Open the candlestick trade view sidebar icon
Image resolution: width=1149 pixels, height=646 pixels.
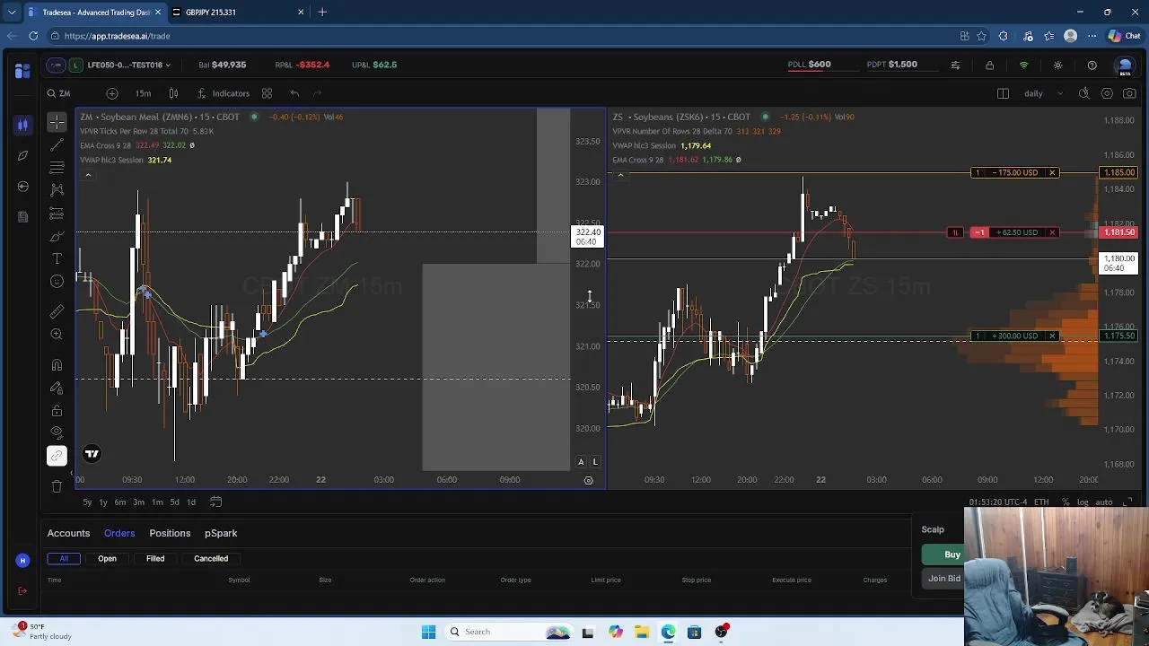pyautogui.click(x=22, y=125)
